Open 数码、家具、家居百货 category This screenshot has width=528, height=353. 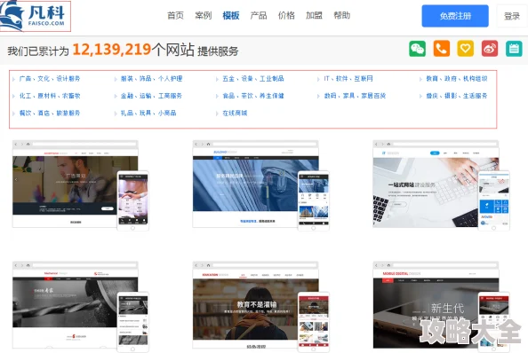pyautogui.click(x=355, y=96)
